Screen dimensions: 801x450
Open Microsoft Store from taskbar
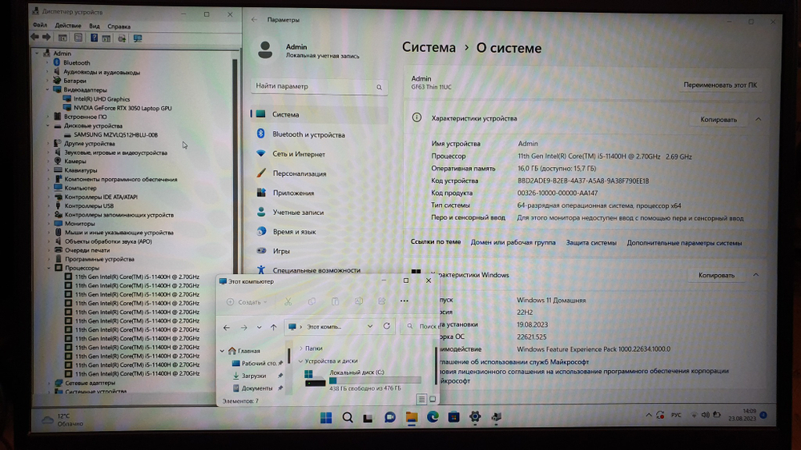click(x=453, y=417)
